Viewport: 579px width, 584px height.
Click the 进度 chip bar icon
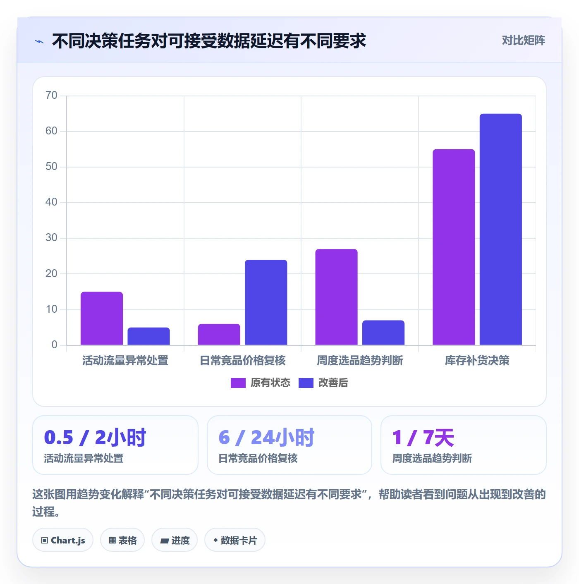pos(164,541)
